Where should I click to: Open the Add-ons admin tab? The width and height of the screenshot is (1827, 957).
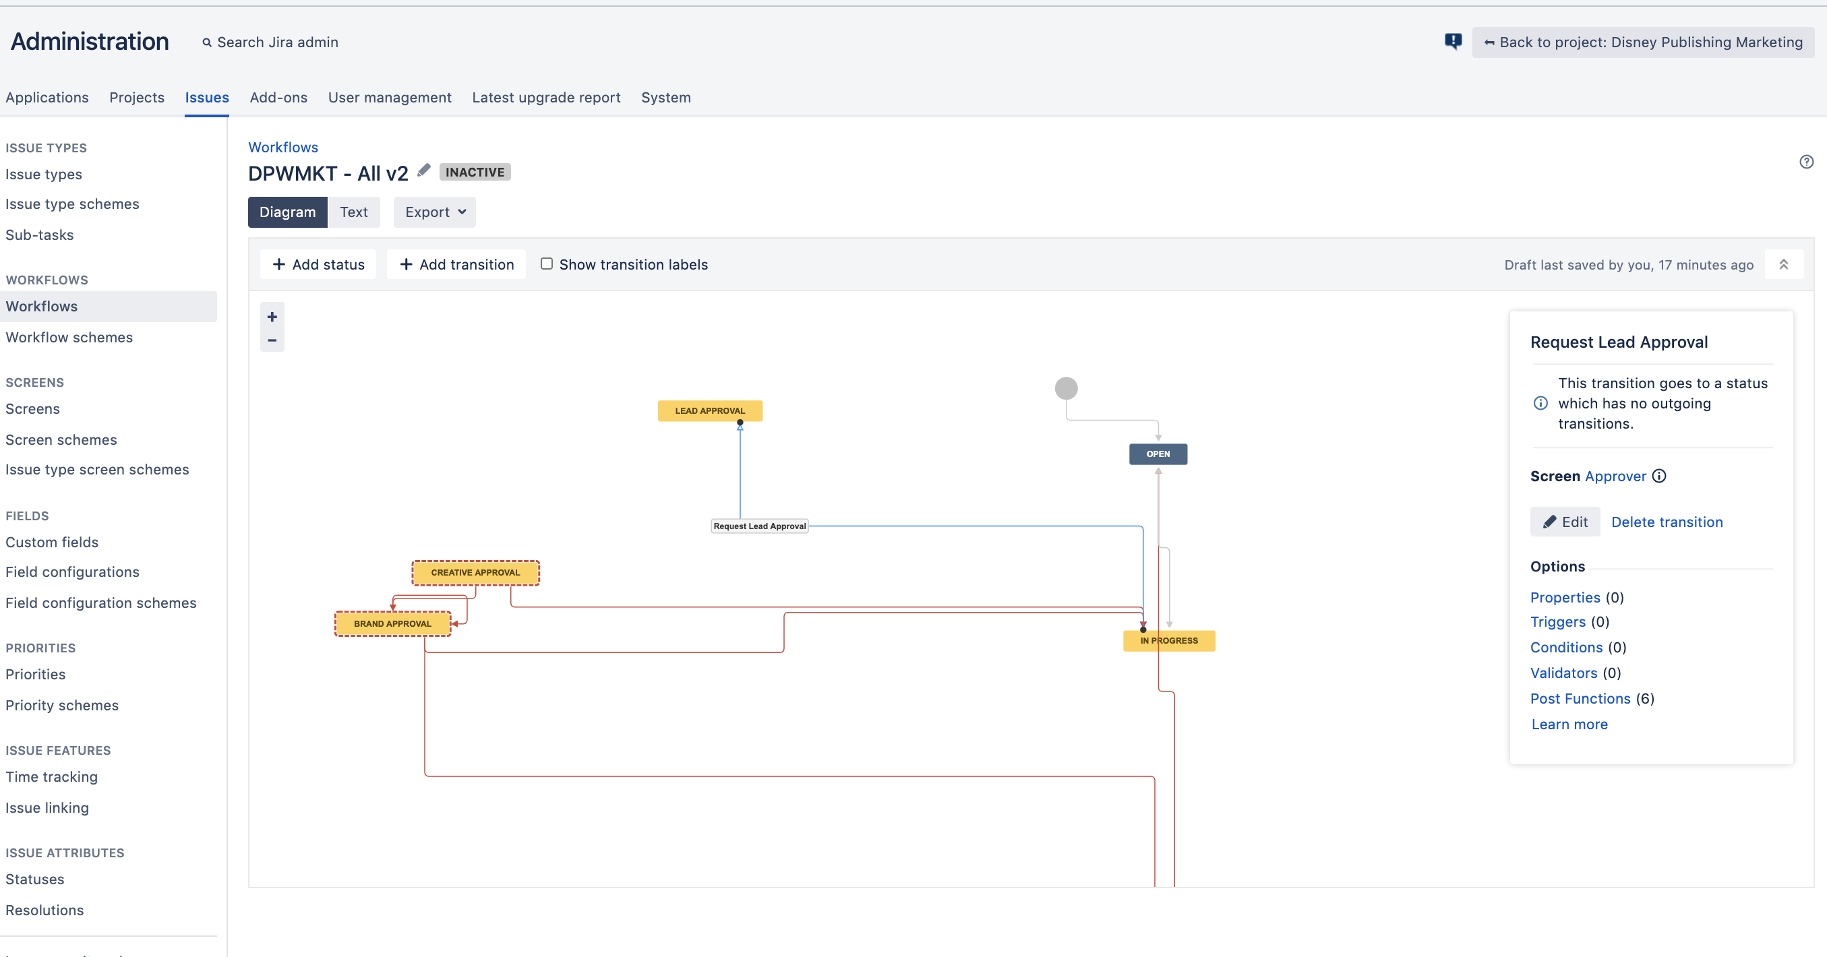click(x=278, y=97)
